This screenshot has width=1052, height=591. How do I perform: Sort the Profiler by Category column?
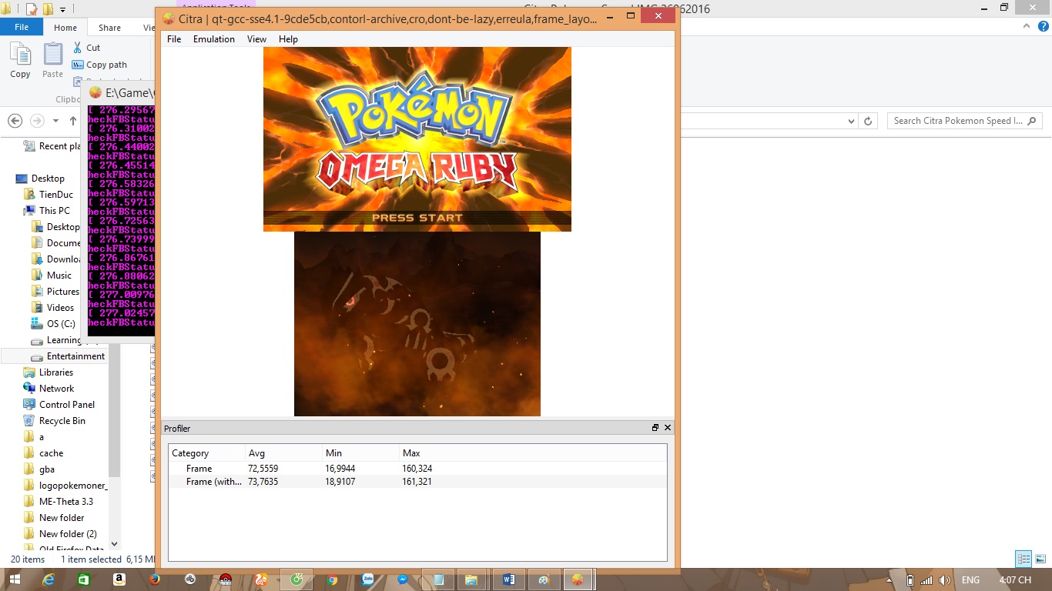(x=207, y=453)
